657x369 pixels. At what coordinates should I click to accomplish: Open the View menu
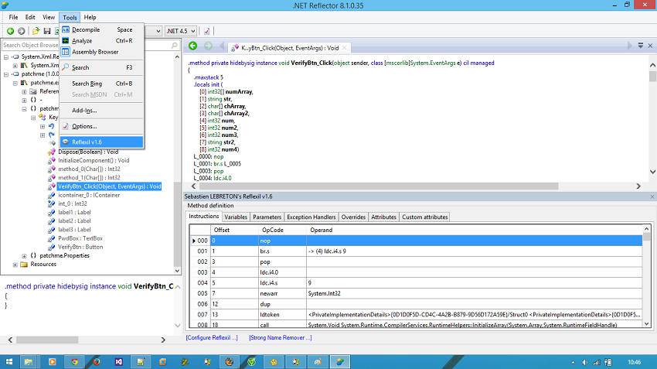point(49,17)
